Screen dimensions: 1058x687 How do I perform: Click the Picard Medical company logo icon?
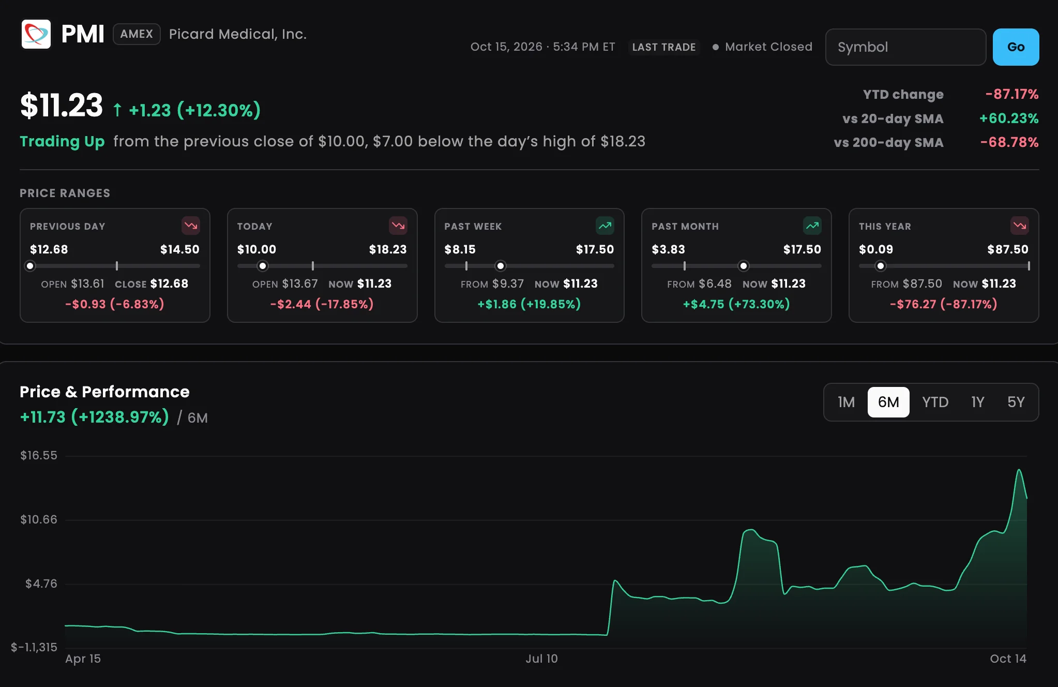tap(36, 34)
